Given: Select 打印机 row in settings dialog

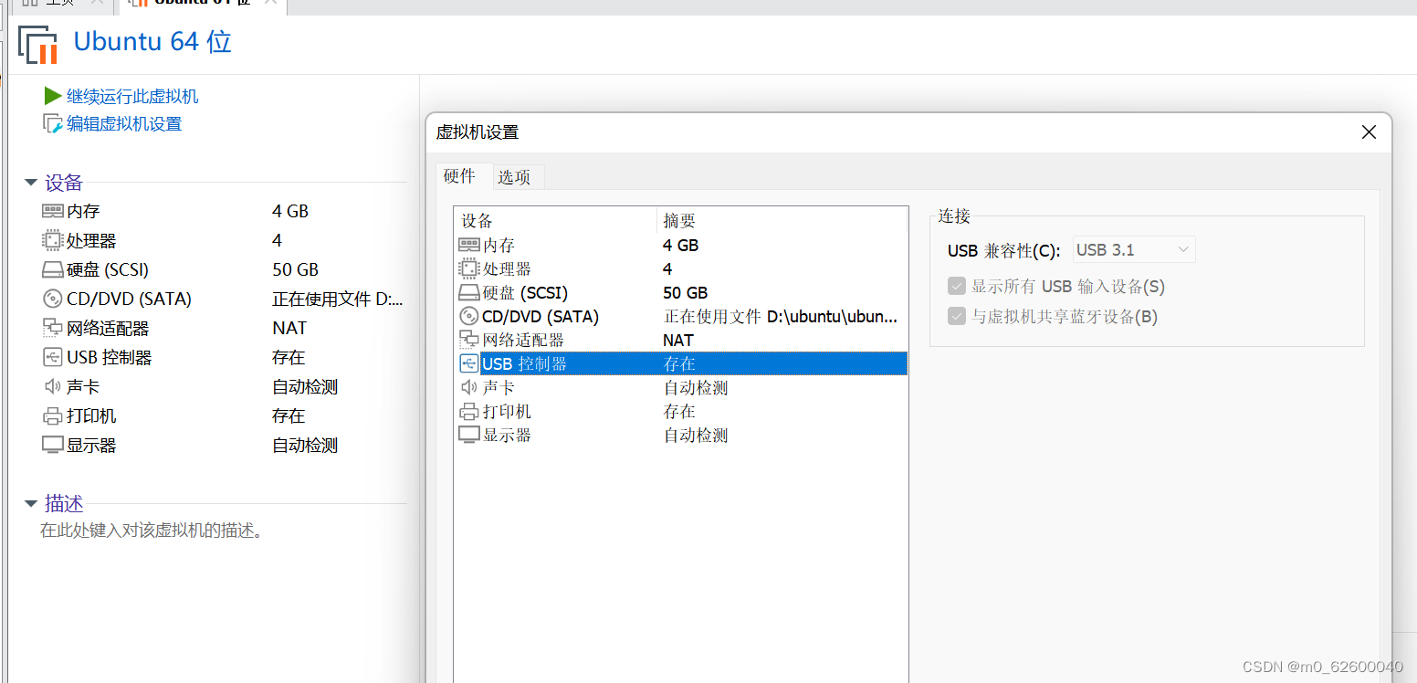Looking at the screenshot, I should click(x=681, y=412).
